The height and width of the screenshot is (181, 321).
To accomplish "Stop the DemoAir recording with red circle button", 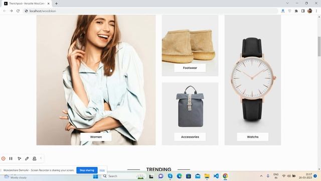I will [x=4, y=158].
